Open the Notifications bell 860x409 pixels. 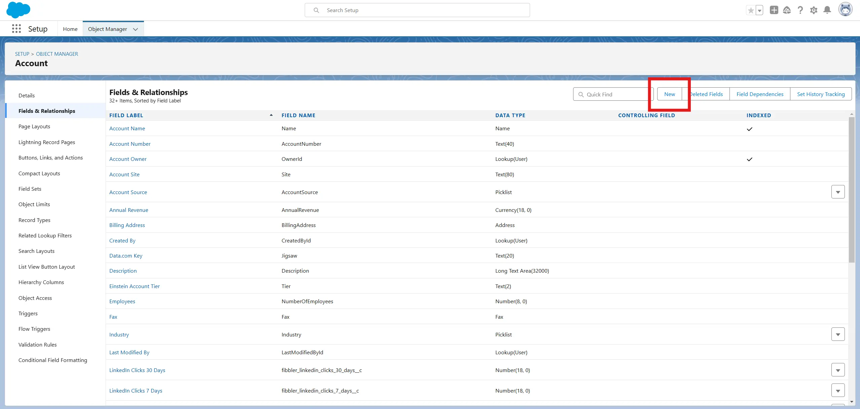tap(827, 10)
